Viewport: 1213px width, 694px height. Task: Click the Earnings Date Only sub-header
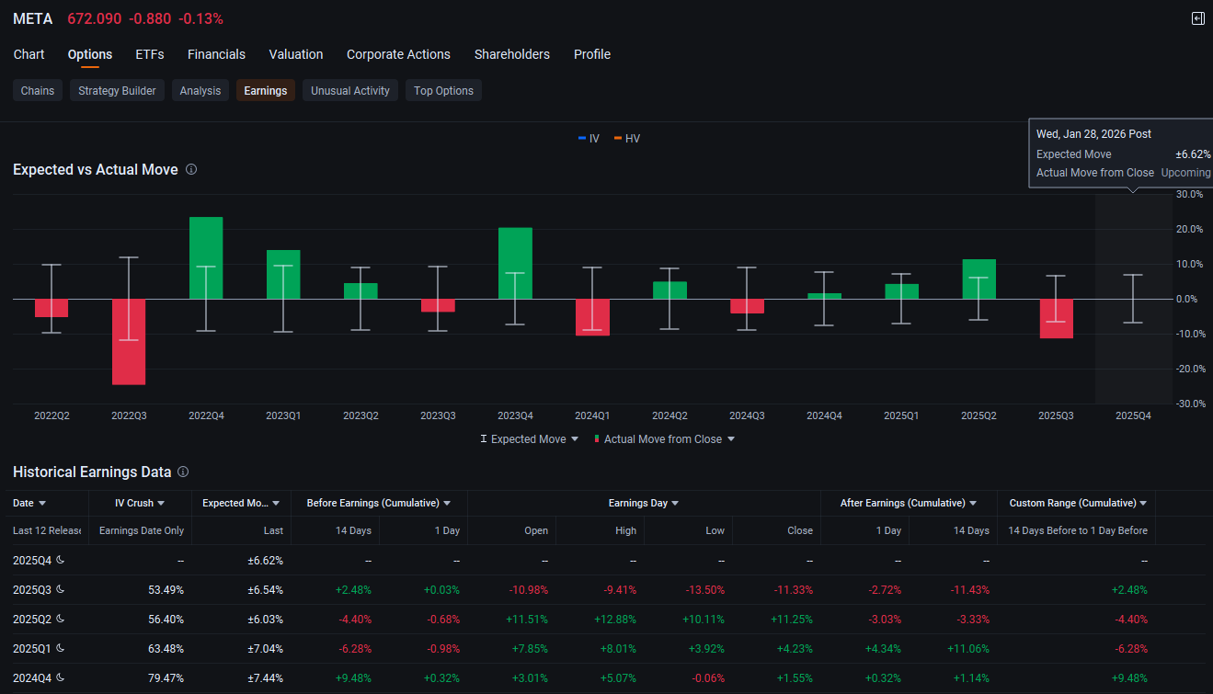point(142,530)
